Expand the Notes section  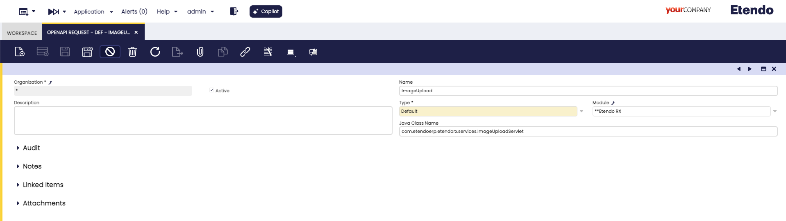click(x=29, y=166)
